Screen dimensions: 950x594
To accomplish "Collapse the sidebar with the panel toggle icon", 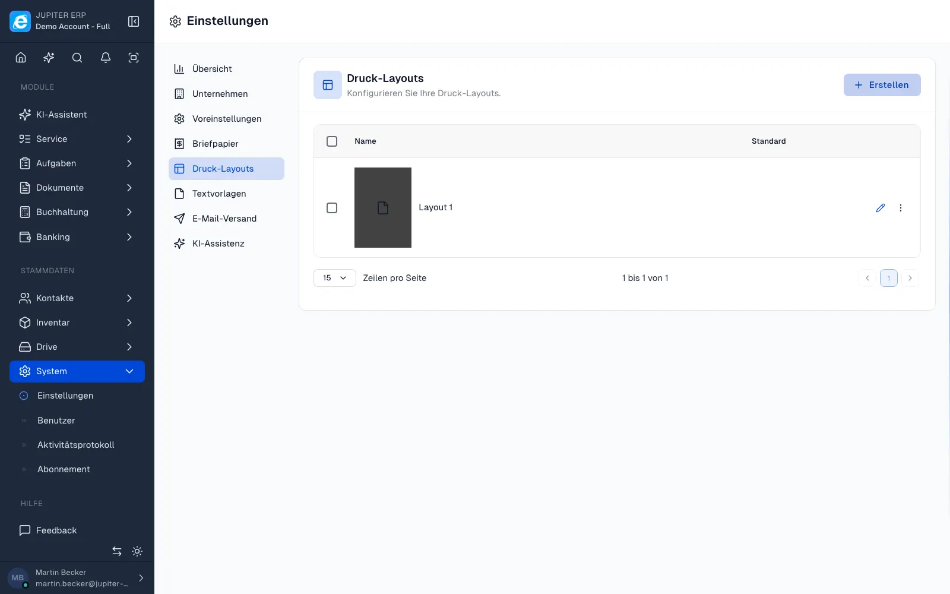I will pos(134,21).
